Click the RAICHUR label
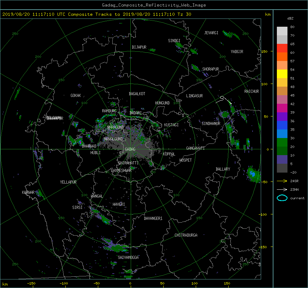Screen dimensions: 308x288 click(x=252, y=91)
